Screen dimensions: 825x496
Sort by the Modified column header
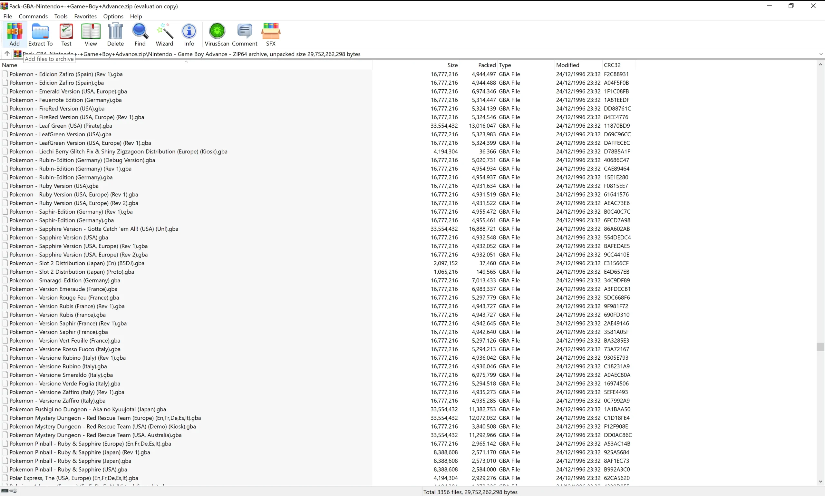pos(578,65)
